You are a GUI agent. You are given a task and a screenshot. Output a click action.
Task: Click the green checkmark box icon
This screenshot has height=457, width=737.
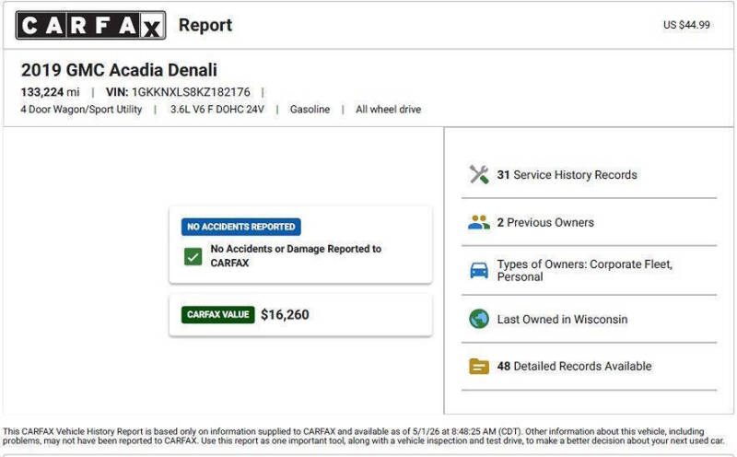coord(193,256)
